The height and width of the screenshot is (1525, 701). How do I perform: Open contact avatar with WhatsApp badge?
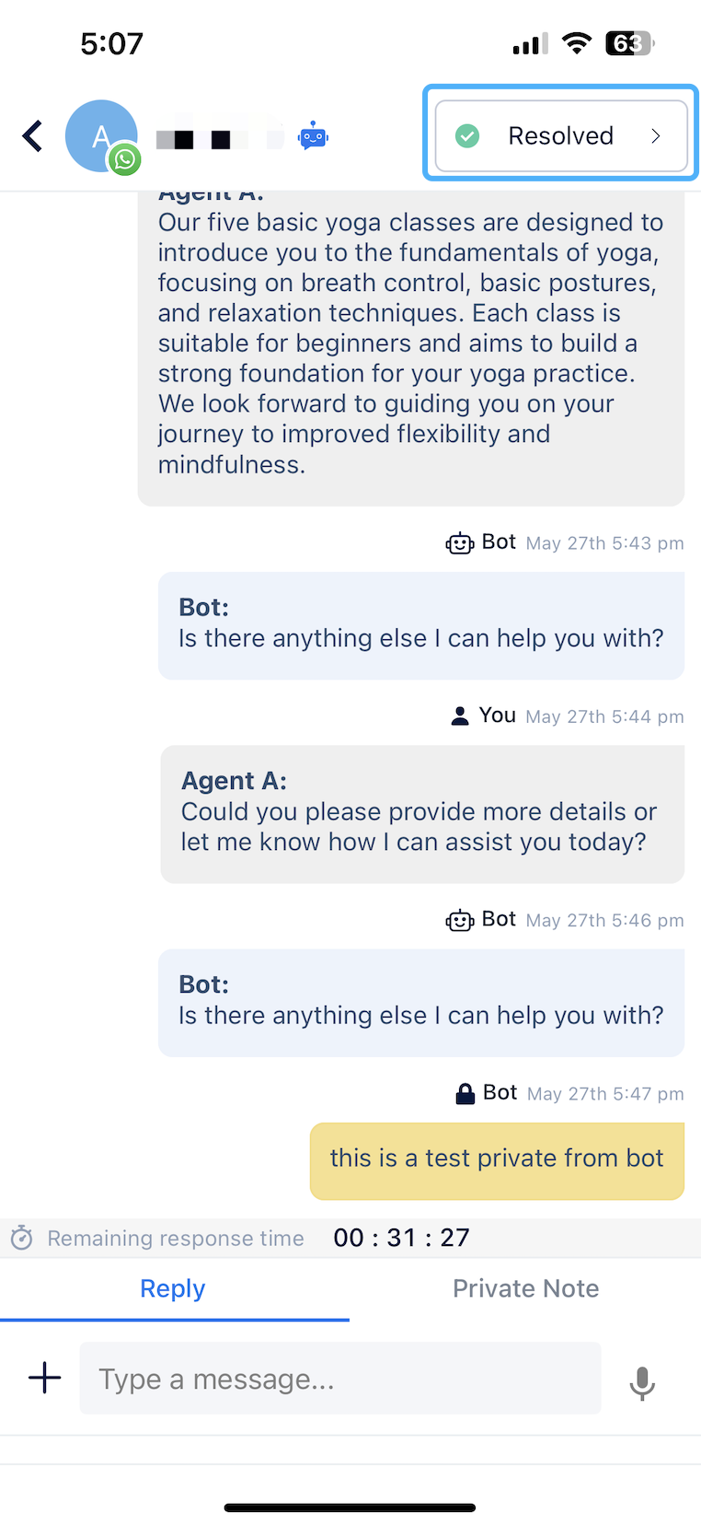[102, 136]
